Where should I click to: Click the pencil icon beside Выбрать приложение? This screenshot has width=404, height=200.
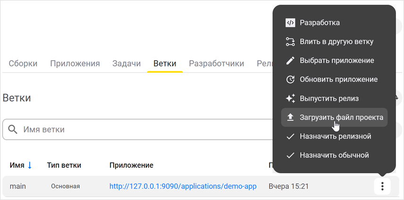click(290, 60)
